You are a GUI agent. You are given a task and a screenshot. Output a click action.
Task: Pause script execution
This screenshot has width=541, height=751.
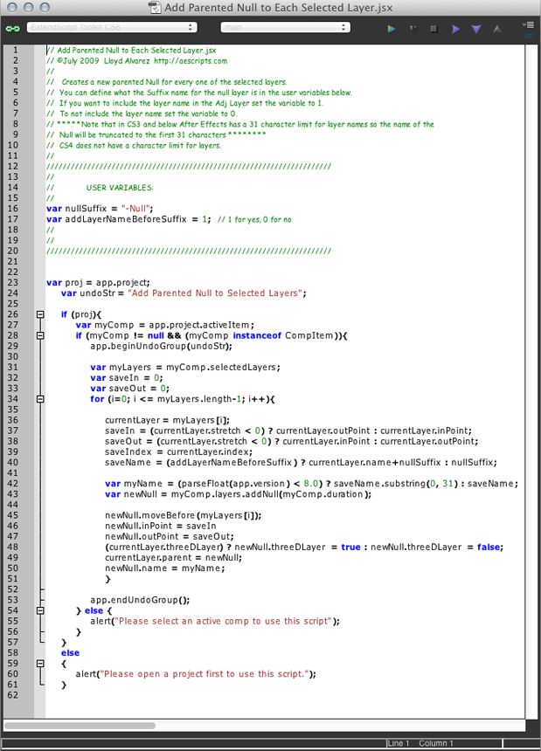[413, 29]
